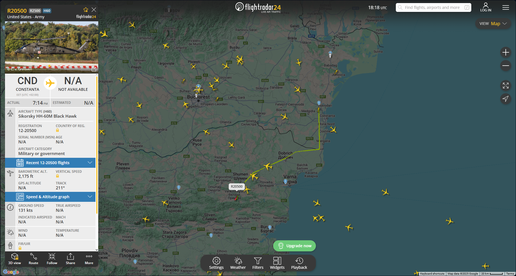The width and height of the screenshot is (516, 276).
Task: Add flight R20500 to favorites star
Action: pyautogui.click(x=86, y=10)
